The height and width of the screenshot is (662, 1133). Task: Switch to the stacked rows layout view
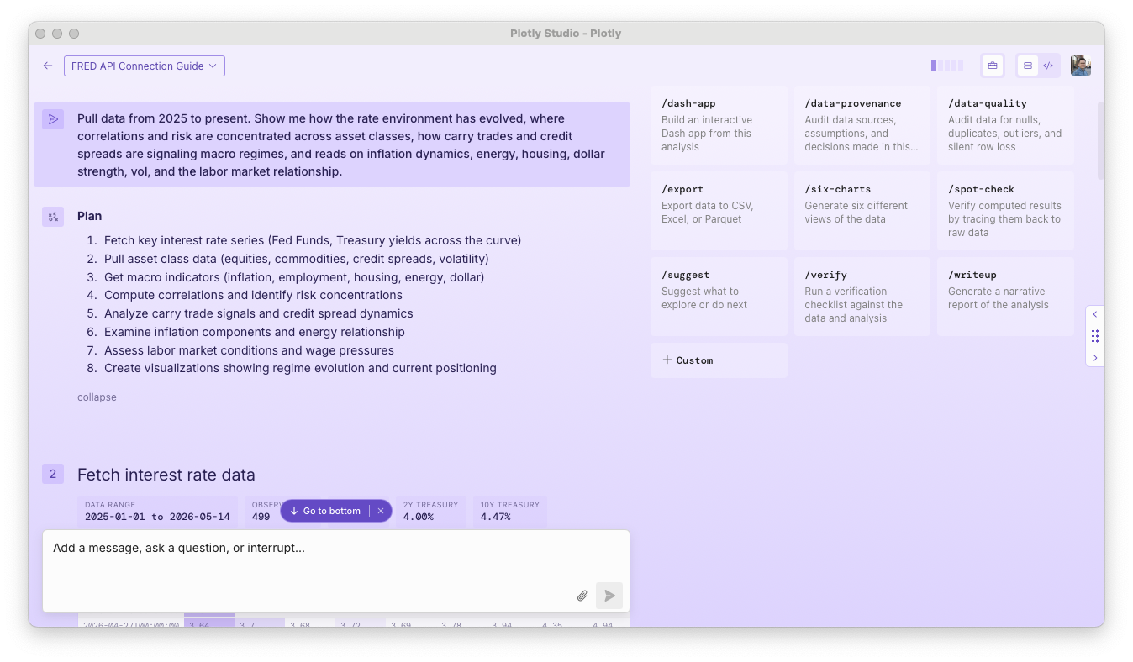(x=1028, y=66)
